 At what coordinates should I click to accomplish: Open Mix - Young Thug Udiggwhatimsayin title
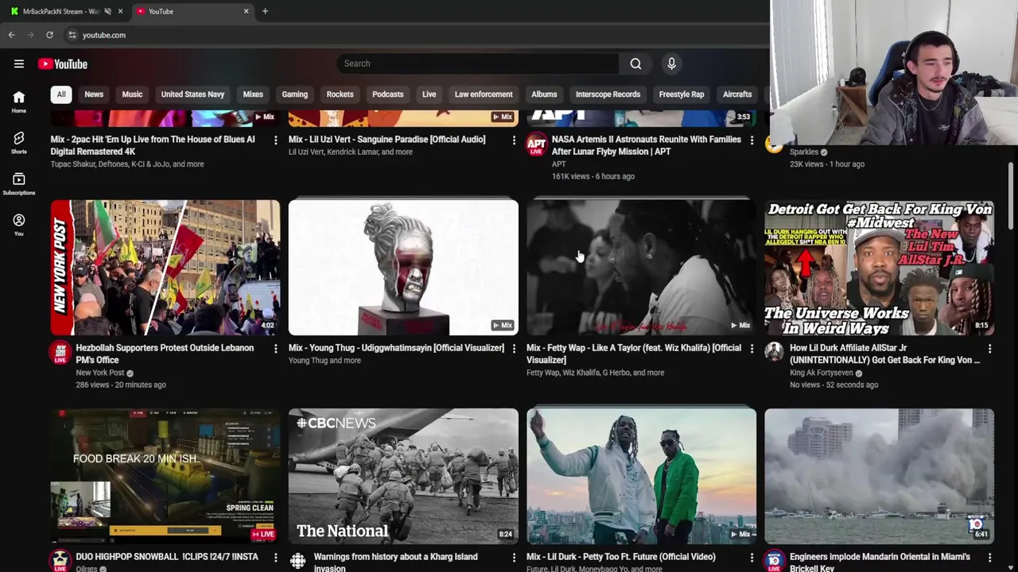click(396, 348)
